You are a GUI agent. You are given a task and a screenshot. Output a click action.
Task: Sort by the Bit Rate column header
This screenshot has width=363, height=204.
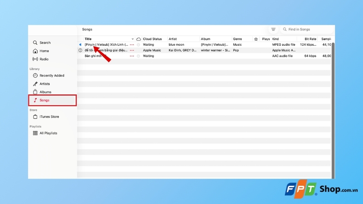pos(310,39)
